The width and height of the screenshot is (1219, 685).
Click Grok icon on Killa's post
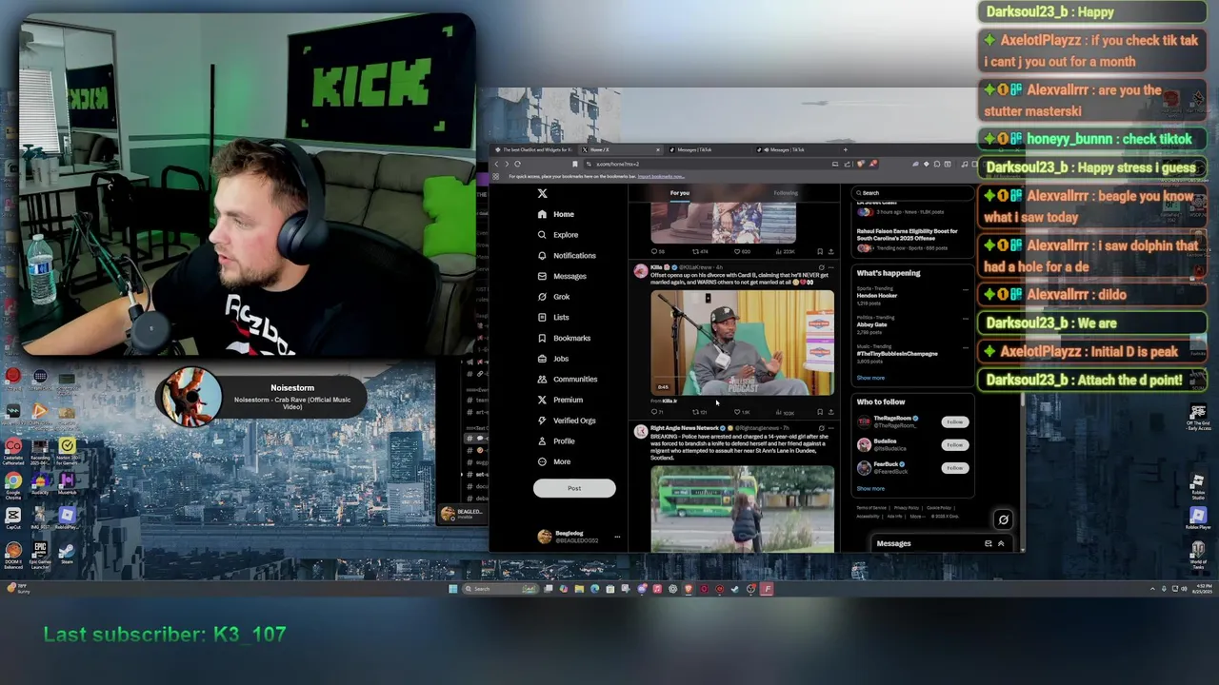[822, 267]
